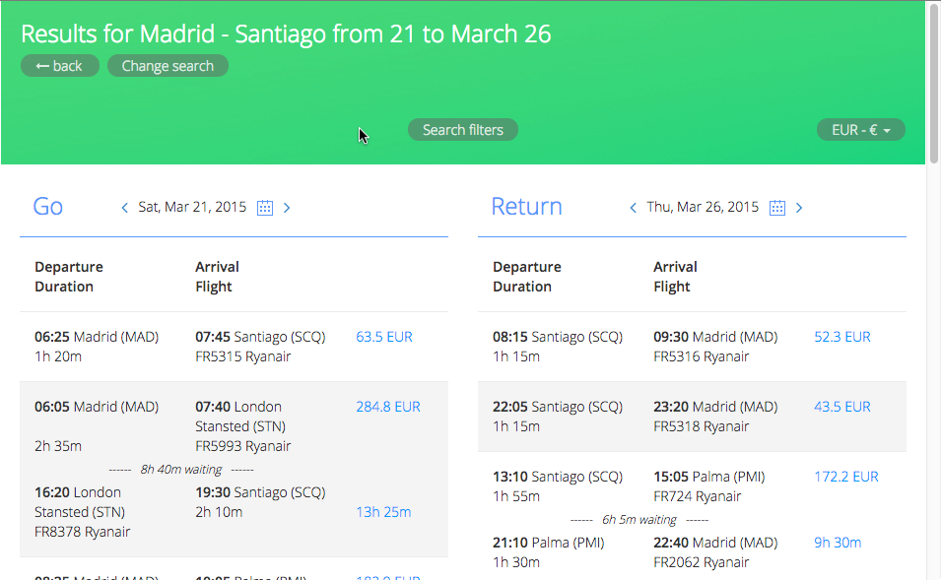
Task: Expand the EUR - € currency dropdown
Action: pyautogui.click(x=860, y=130)
